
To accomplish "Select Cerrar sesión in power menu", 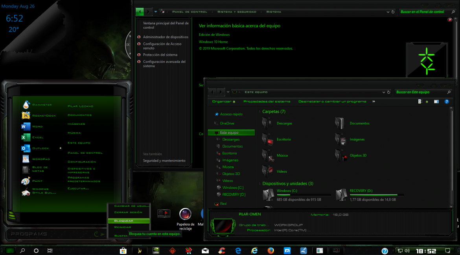I will pyautogui.click(x=129, y=212).
